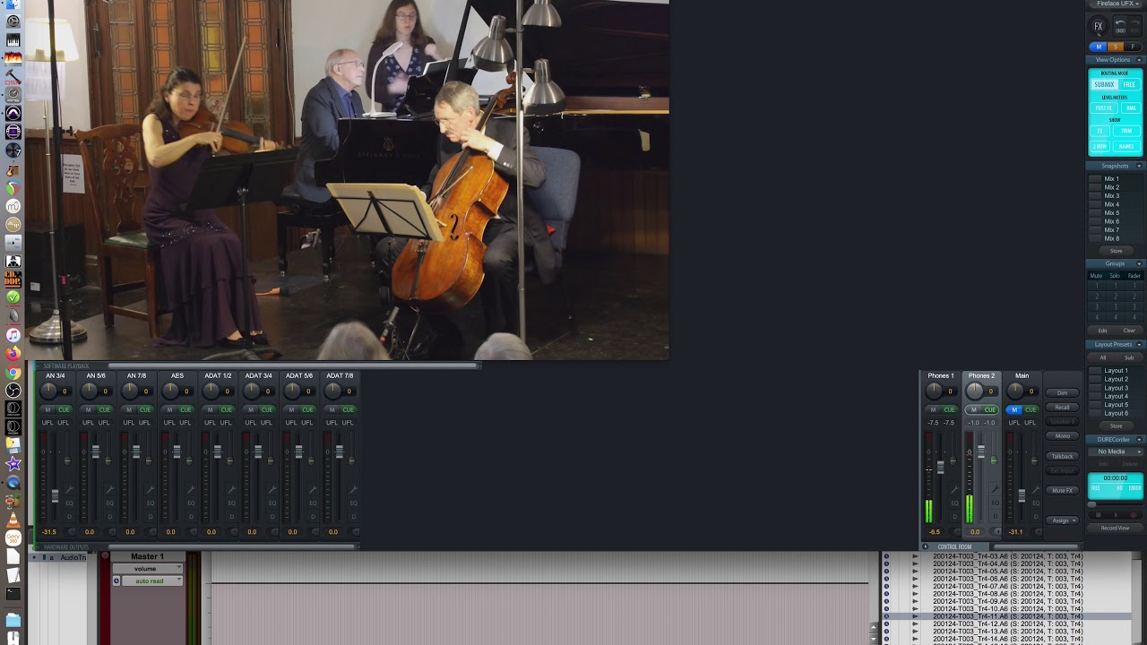1147x645 pixels.
Task: Toggle mute on Main output
Action: coord(1014,409)
